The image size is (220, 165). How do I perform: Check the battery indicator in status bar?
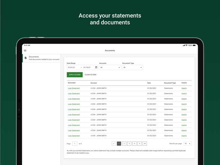pyautogui.click(x=194, y=45)
